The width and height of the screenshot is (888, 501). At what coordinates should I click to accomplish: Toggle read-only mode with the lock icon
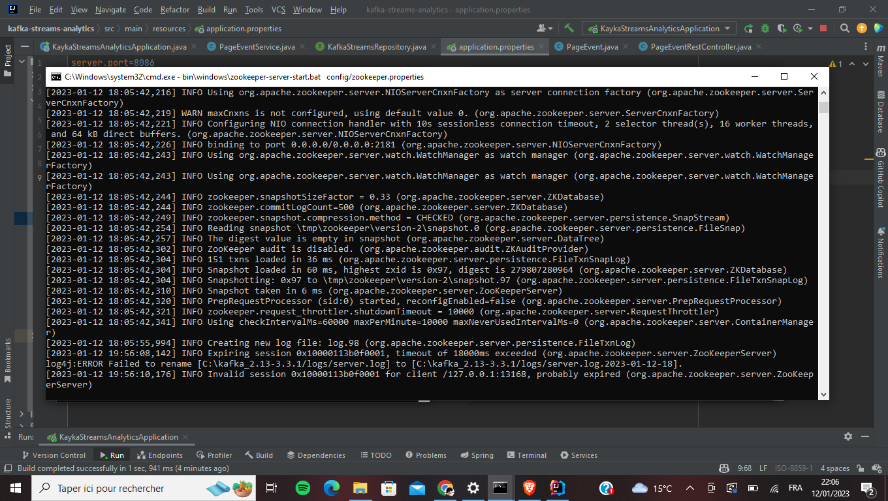coord(859,468)
